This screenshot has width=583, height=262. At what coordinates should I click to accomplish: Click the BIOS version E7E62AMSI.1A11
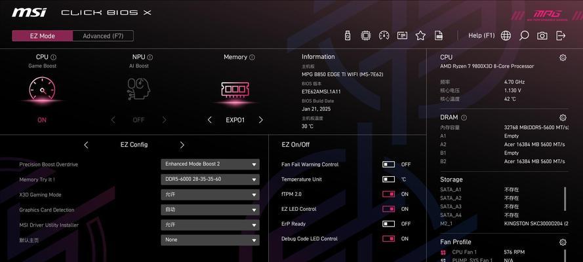[321, 91]
